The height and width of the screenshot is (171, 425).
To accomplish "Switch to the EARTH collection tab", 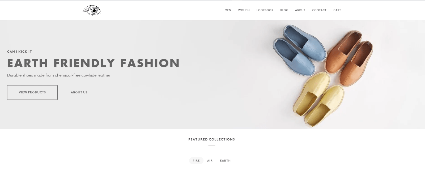I will coord(225,161).
